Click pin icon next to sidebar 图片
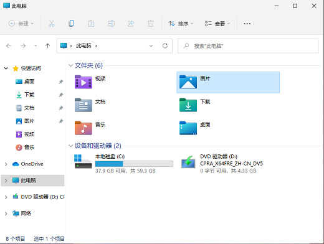 click(60, 121)
